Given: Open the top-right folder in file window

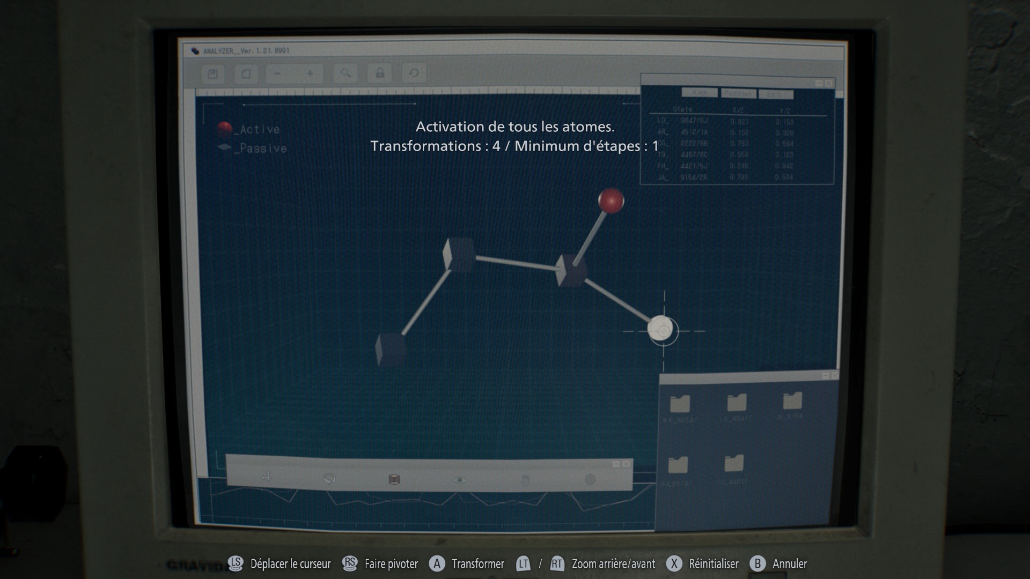Looking at the screenshot, I should coord(792,401).
